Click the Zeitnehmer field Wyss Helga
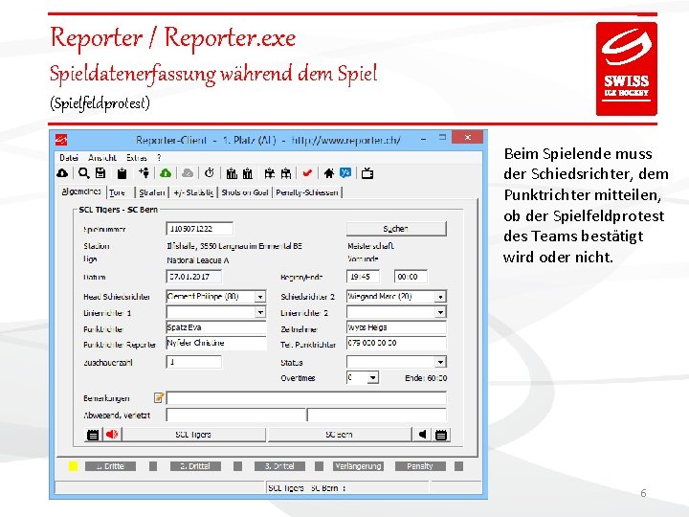This screenshot has width=689, height=517. click(396, 327)
